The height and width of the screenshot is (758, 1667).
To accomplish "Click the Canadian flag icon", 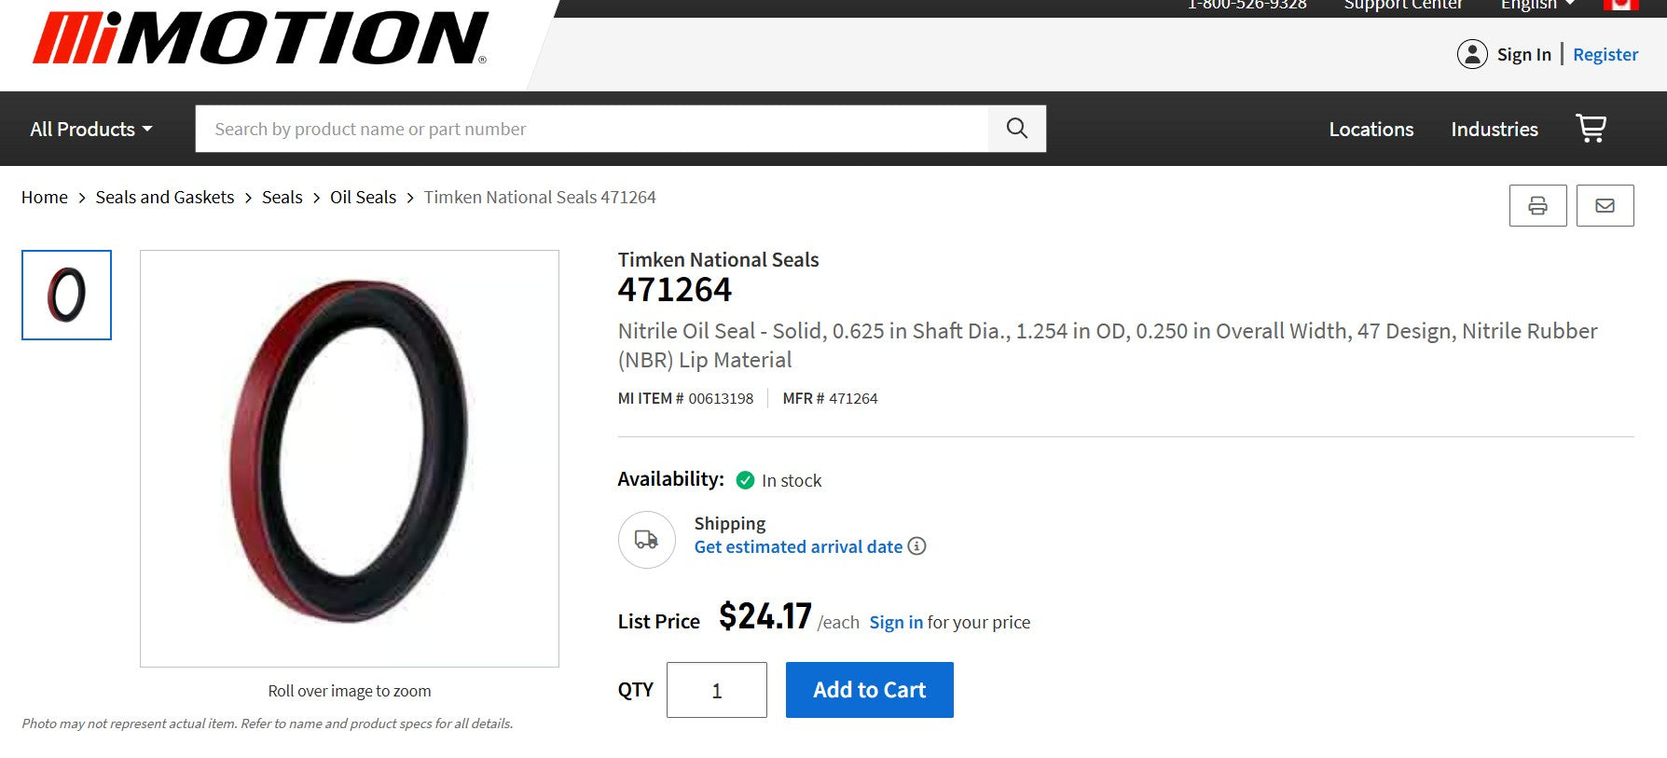I will [1621, 5].
